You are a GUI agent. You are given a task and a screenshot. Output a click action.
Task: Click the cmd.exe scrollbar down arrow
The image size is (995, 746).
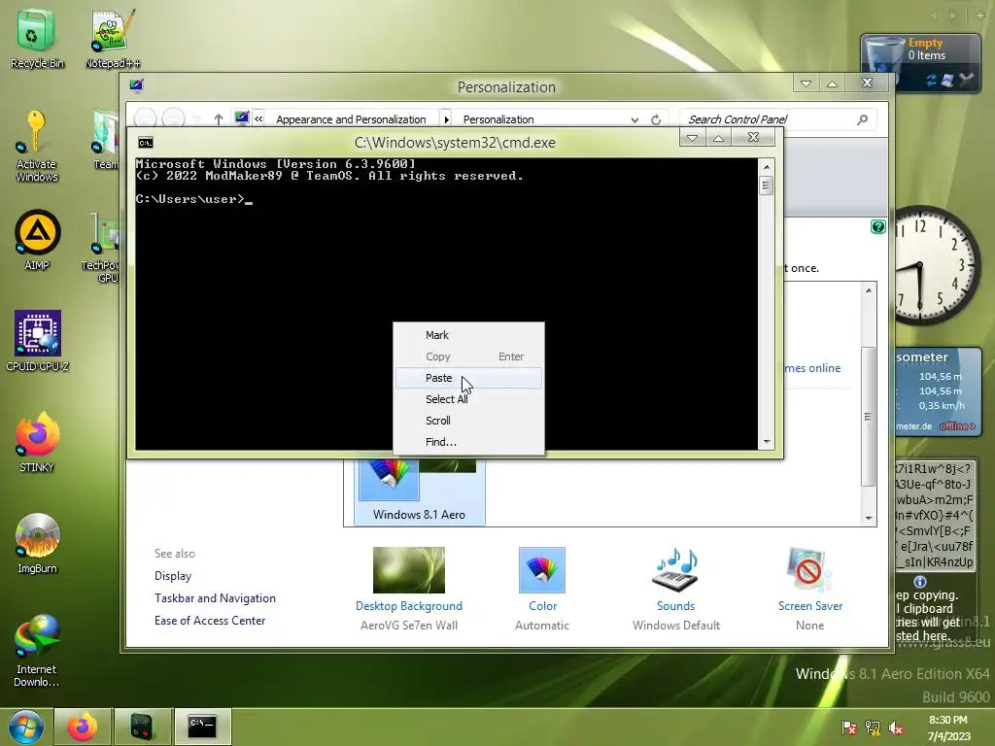pos(767,442)
